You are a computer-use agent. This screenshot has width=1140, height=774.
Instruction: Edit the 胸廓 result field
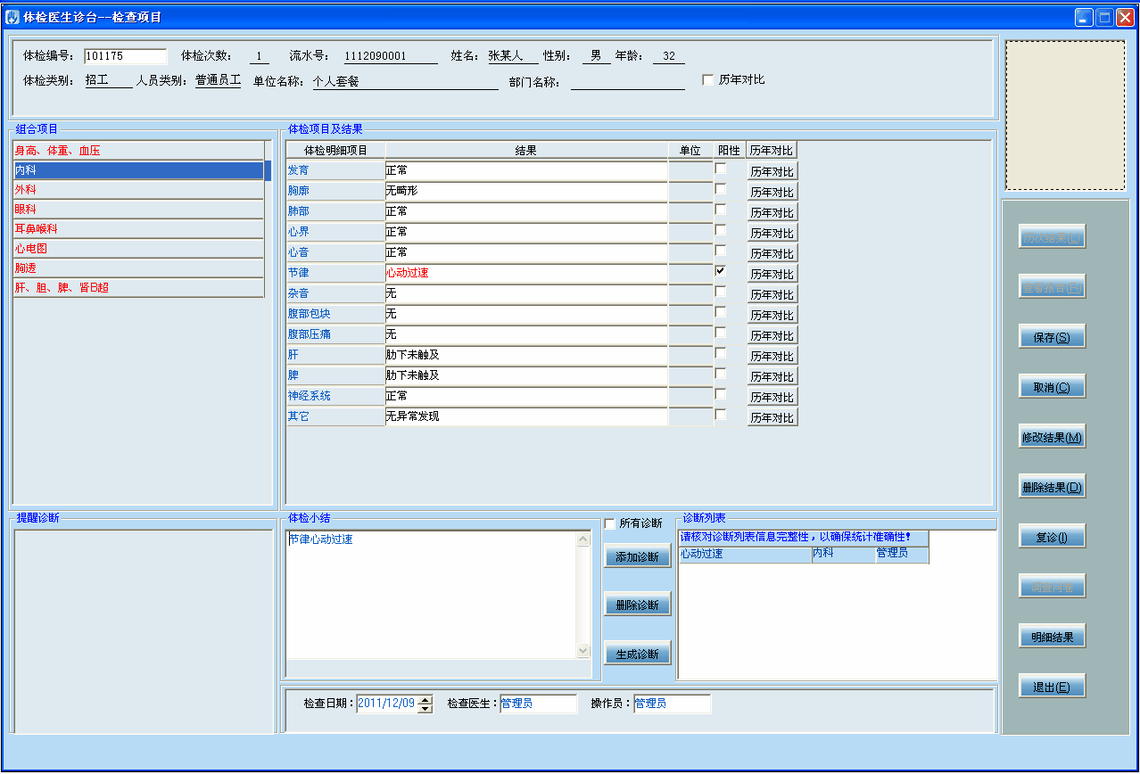point(526,191)
